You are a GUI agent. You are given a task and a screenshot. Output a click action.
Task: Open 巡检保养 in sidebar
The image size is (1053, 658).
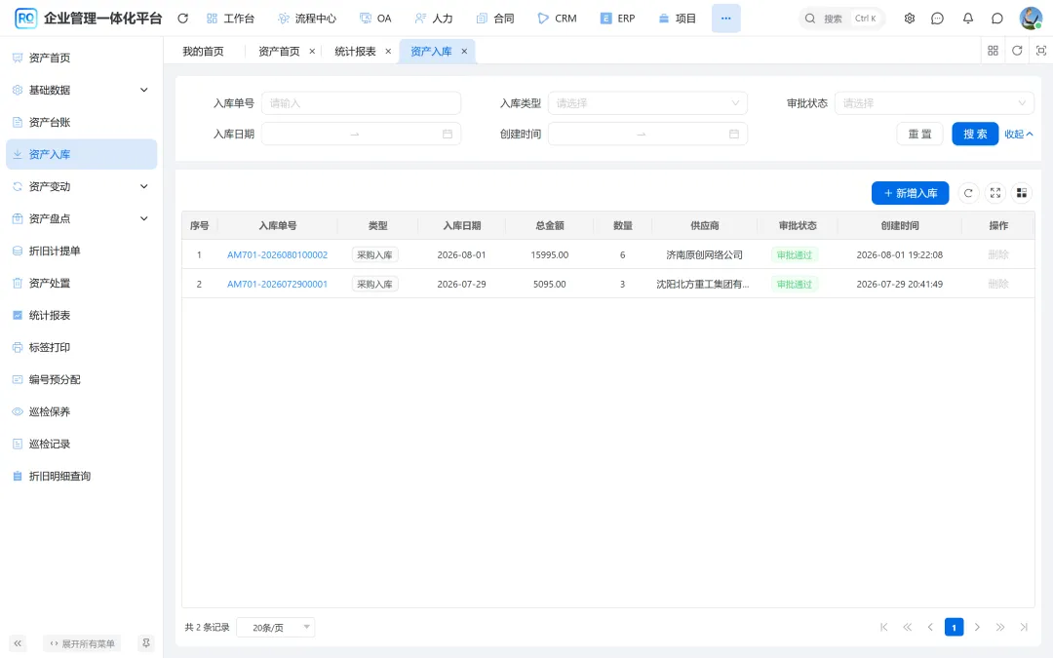tap(81, 412)
